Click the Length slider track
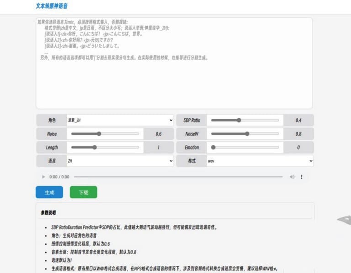 105,147
